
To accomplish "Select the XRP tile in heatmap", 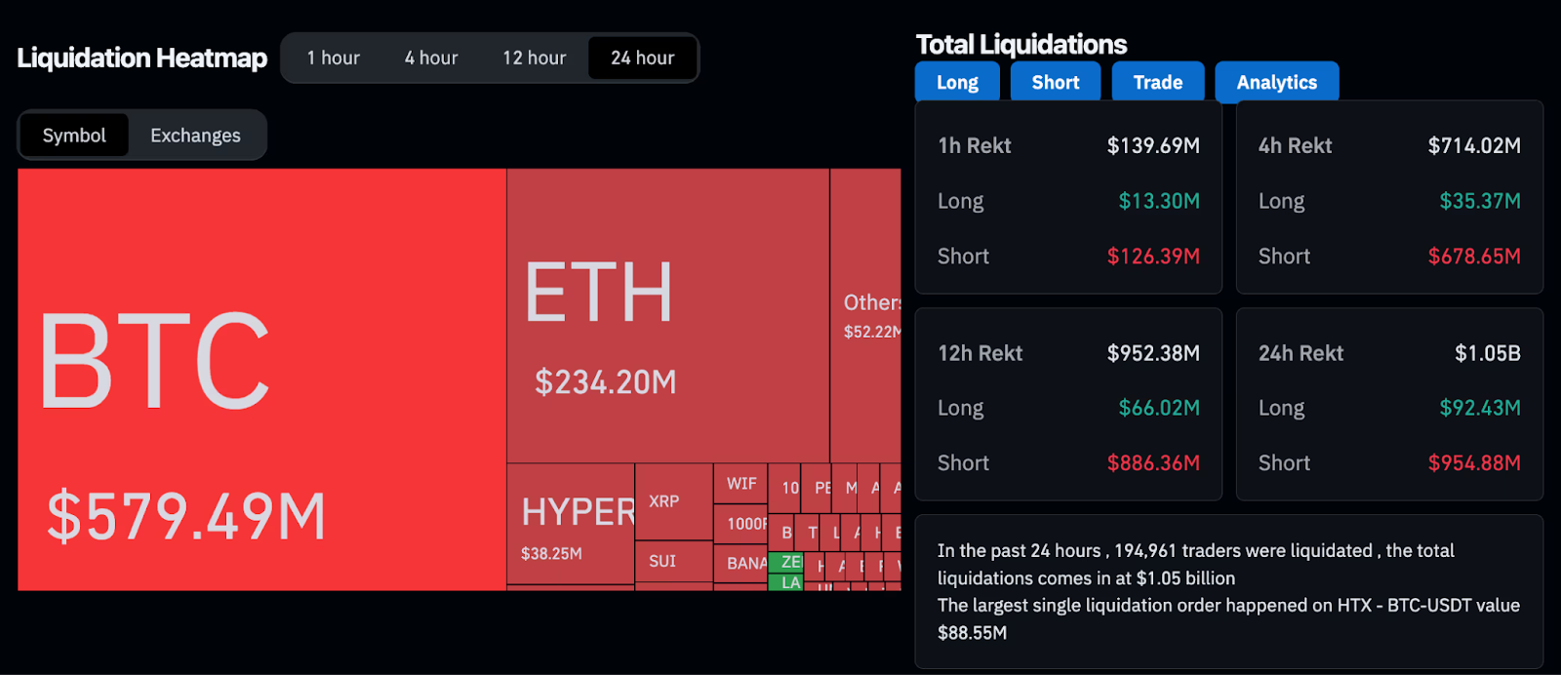I will coord(673,501).
